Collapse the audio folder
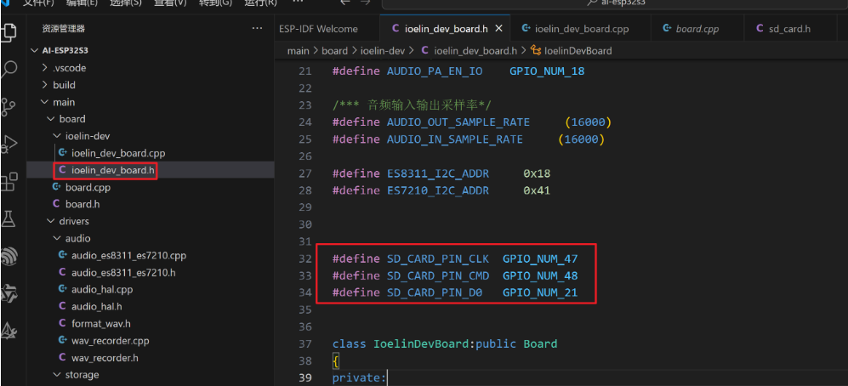The height and width of the screenshot is (386, 848). point(57,238)
